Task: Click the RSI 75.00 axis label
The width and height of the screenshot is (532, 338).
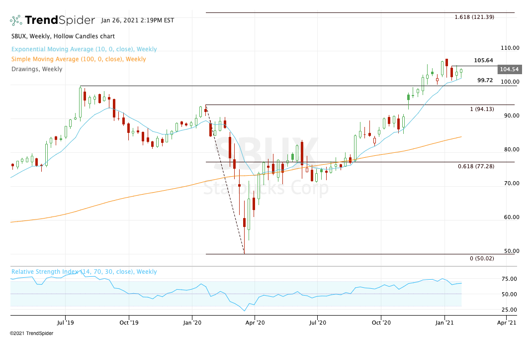Action: coord(509,279)
